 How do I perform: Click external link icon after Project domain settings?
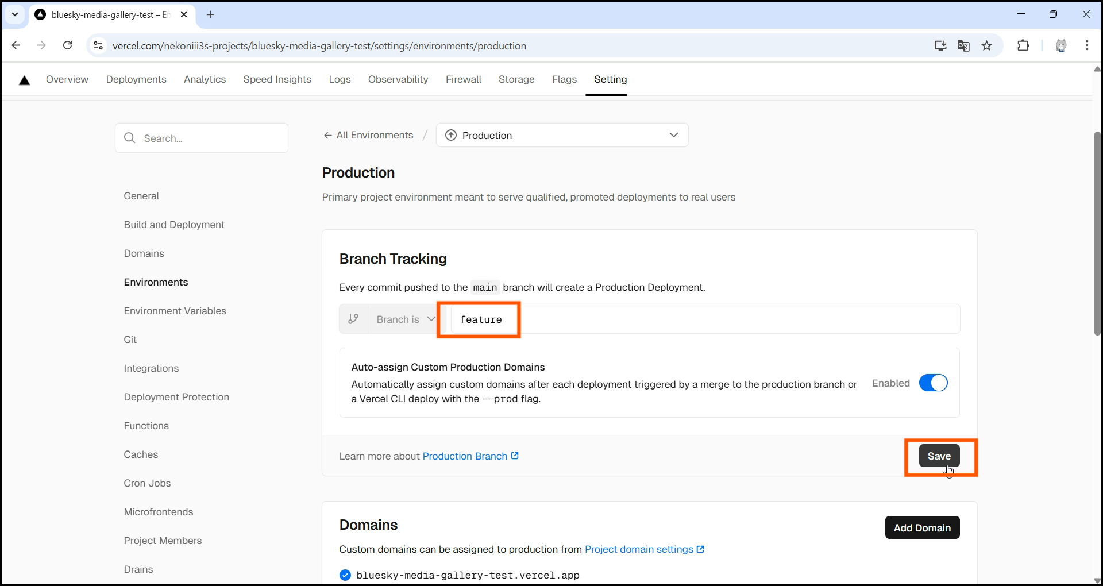point(700,549)
